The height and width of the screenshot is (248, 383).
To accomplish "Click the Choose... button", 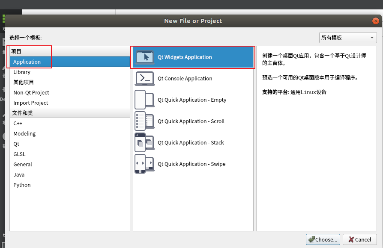I will coord(323,239).
